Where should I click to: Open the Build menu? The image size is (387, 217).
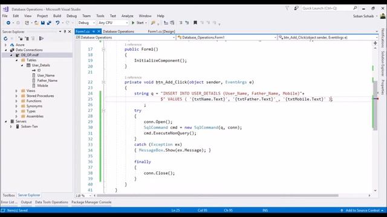(x=57, y=16)
